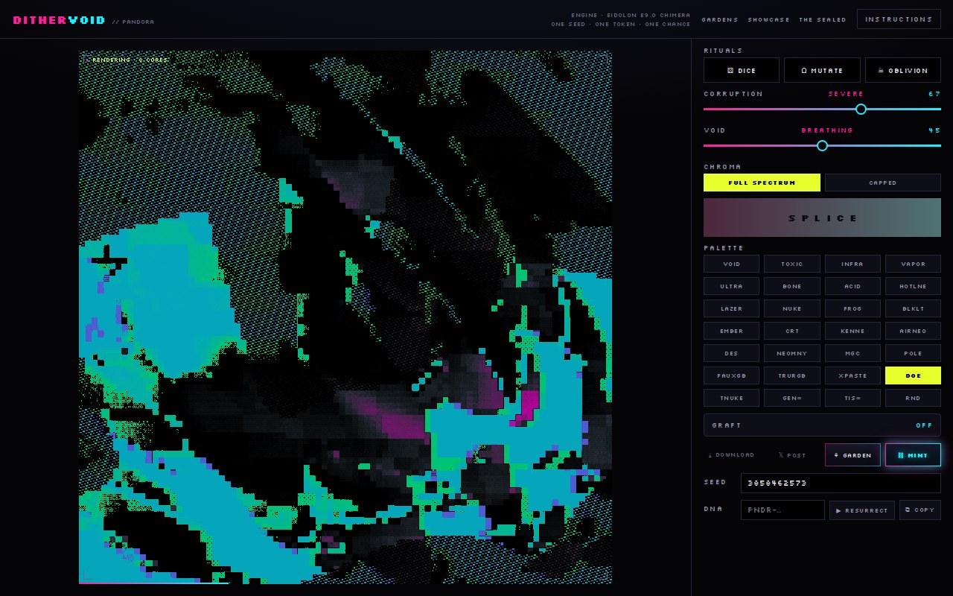
Task: Go to the SHOWCASE page
Action: pos(769,19)
